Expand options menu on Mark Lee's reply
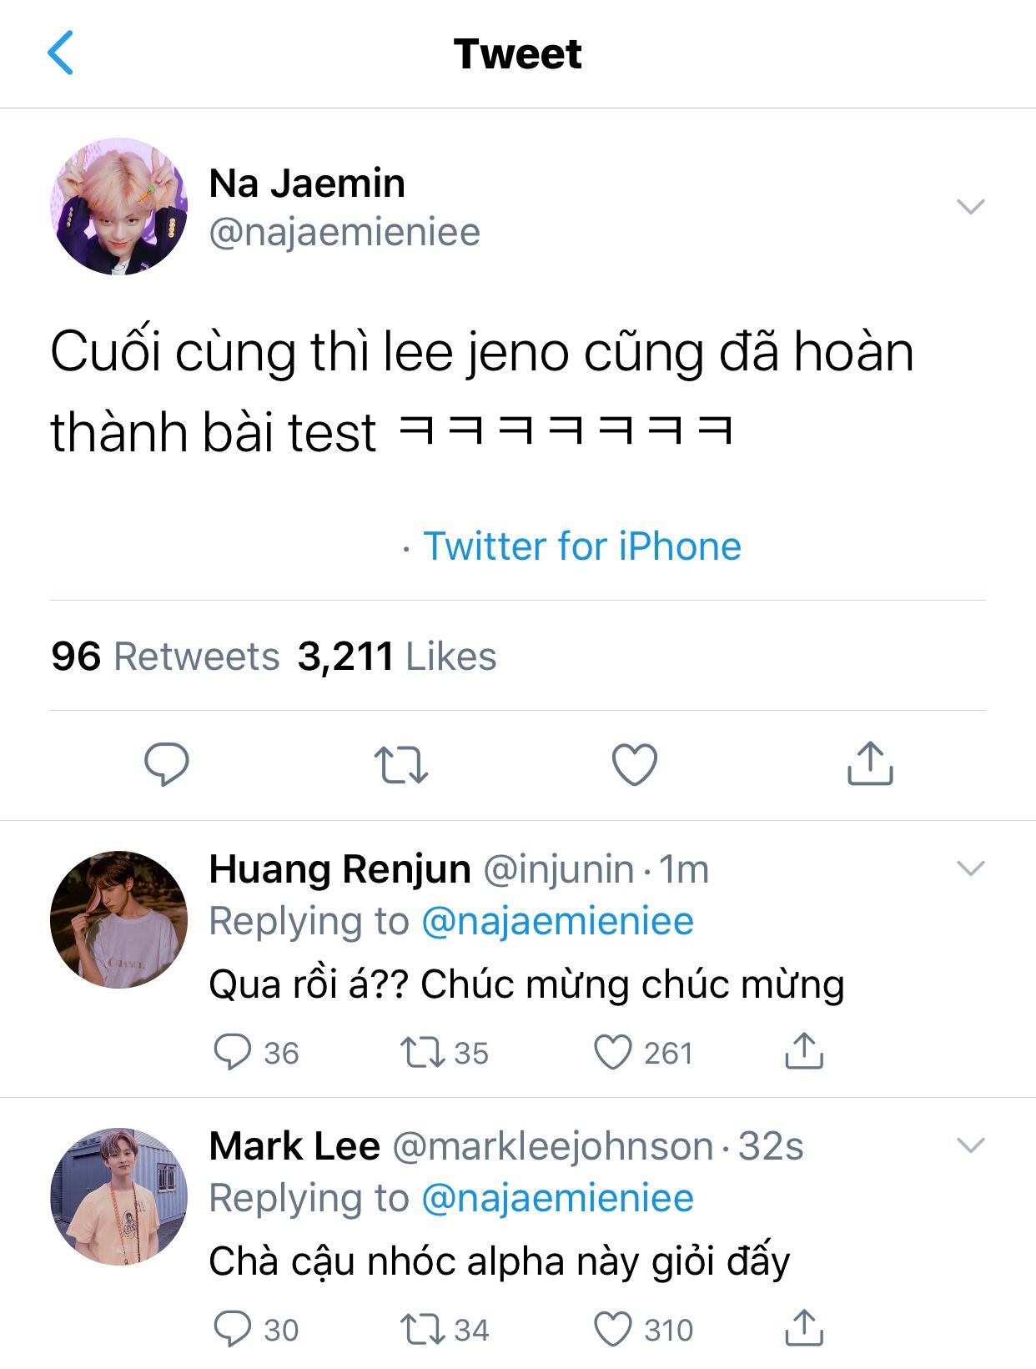The width and height of the screenshot is (1036, 1369). [x=971, y=1145]
